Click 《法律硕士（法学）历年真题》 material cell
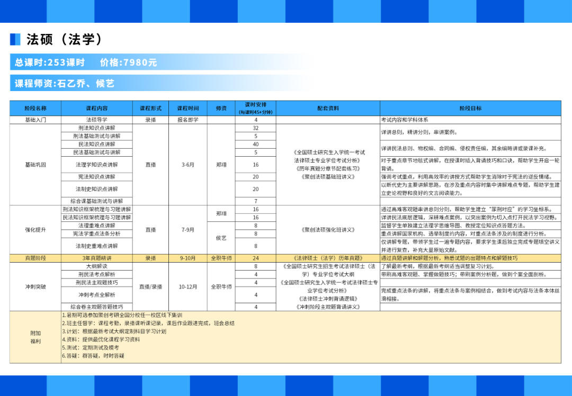The image size is (572, 396). pyautogui.click(x=328, y=258)
